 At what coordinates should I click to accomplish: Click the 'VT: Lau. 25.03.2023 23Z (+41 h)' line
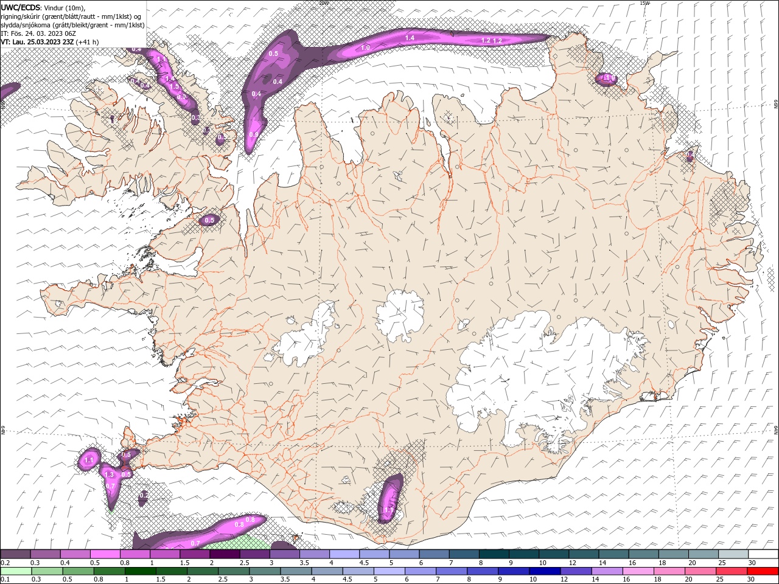[50, 42]
